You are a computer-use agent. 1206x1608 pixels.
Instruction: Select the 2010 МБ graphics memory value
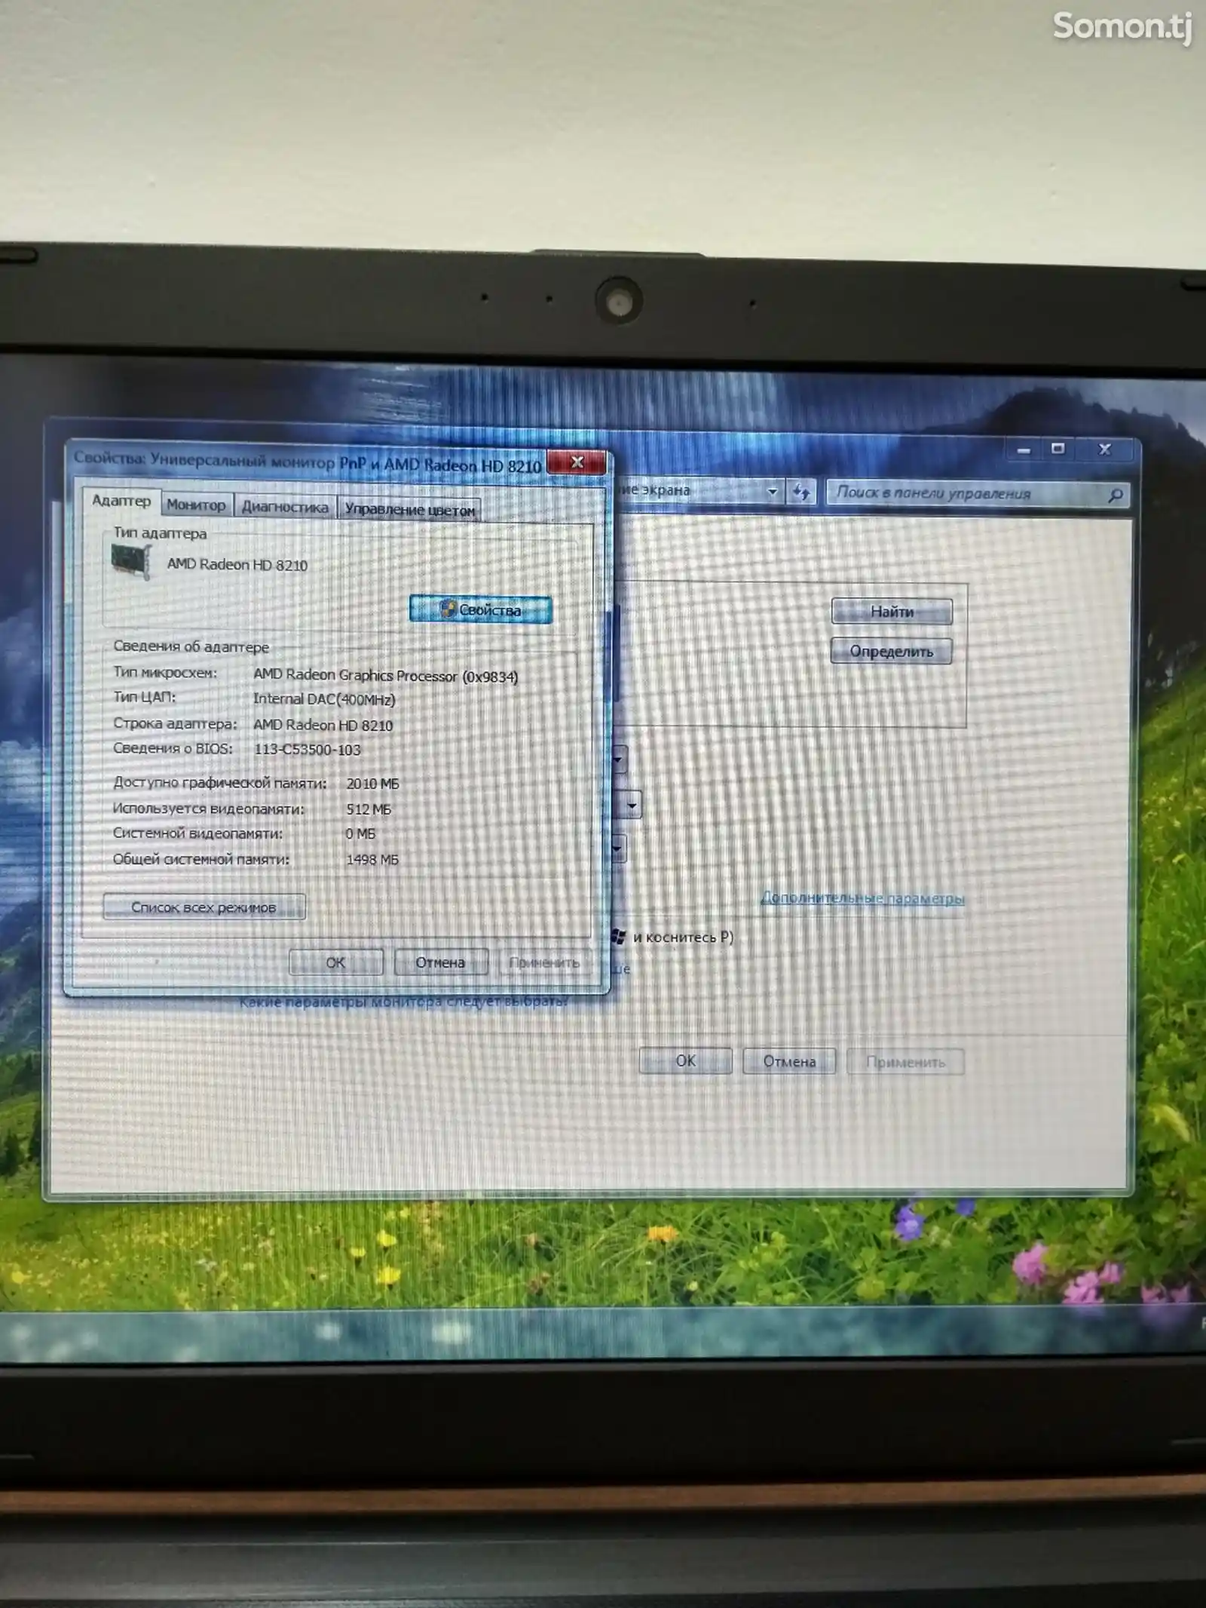click(x=372, y=784)
